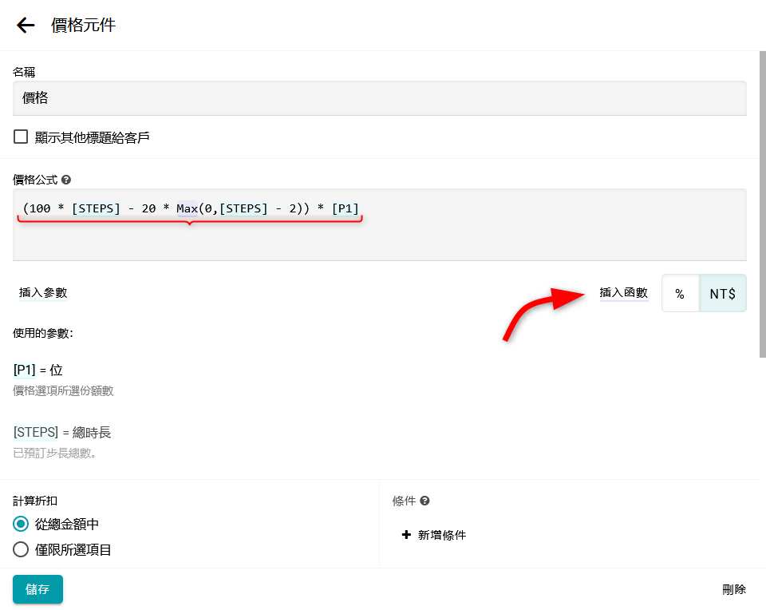Click the Max function in the formula

187,208
